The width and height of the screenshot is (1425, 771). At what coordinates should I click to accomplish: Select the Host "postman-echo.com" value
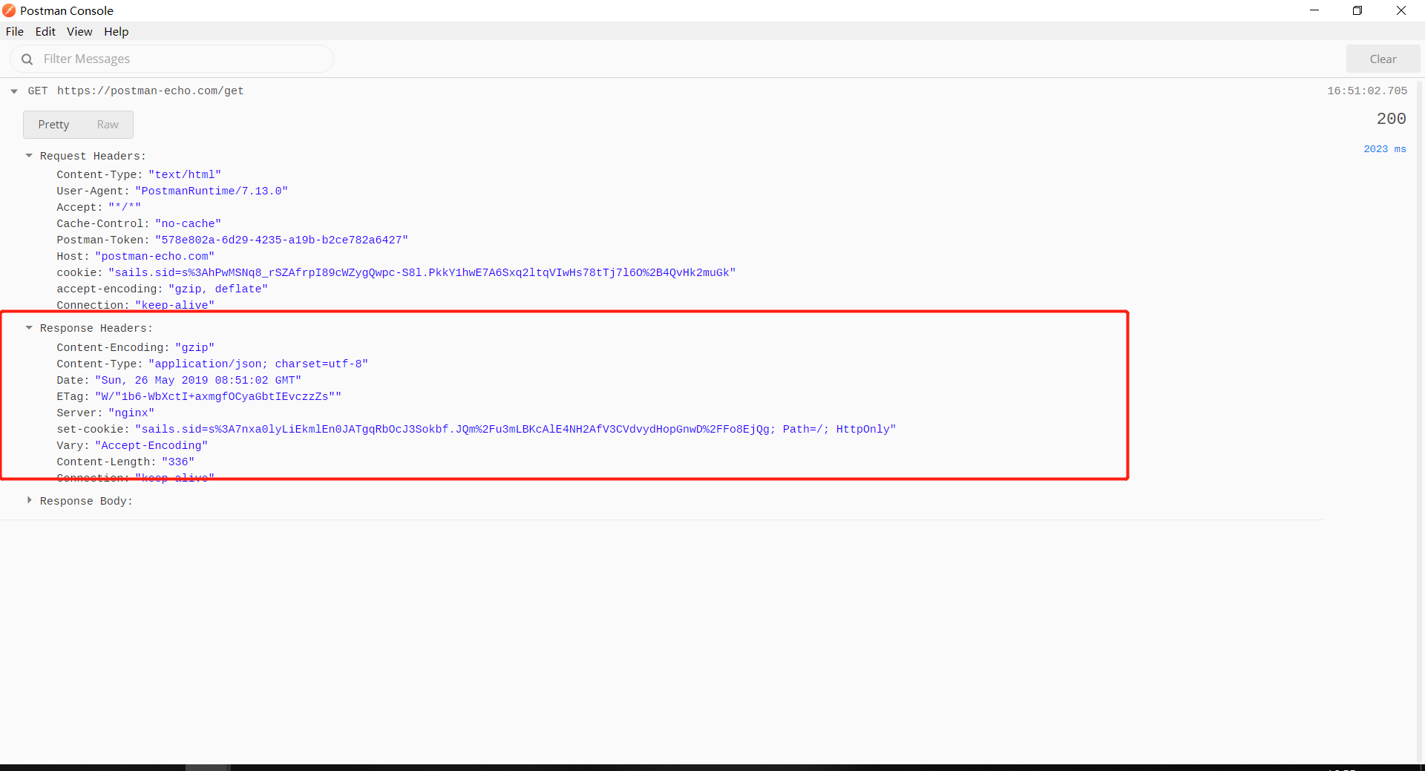[154, 256]
